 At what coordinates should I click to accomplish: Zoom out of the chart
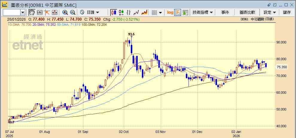tap(73, 13)
